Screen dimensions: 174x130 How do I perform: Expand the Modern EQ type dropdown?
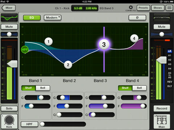pyautogui.click(x=53, y=18)
